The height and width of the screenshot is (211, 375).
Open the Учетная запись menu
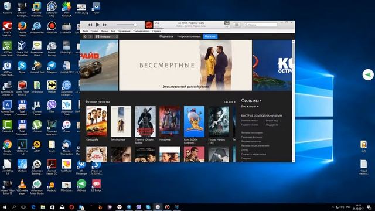[x=141, y=31]
